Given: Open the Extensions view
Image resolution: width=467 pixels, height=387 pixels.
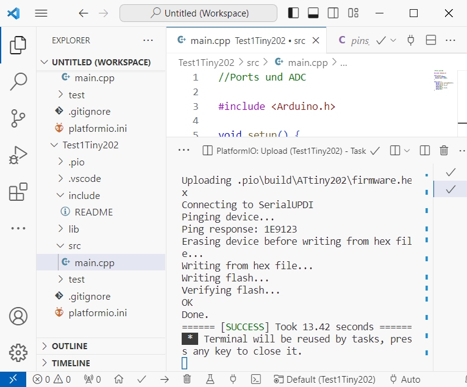Looking at the screenshot, I should tap(18, 192).
